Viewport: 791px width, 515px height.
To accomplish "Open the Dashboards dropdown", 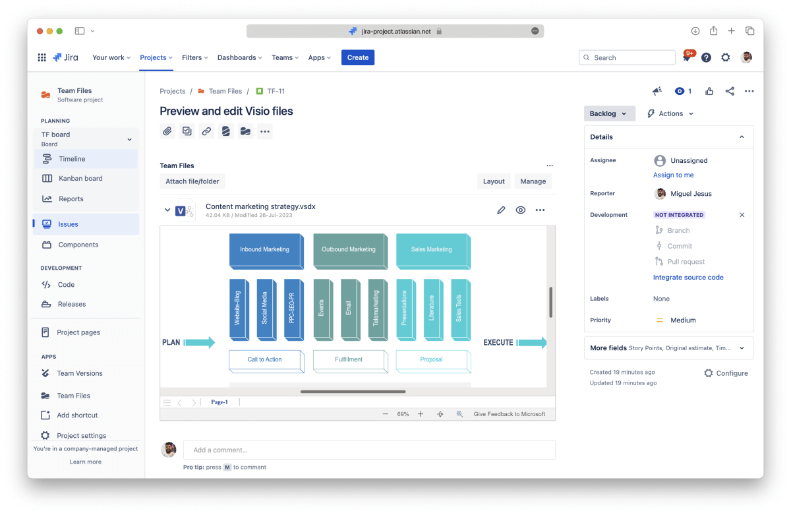I will 240,57.
